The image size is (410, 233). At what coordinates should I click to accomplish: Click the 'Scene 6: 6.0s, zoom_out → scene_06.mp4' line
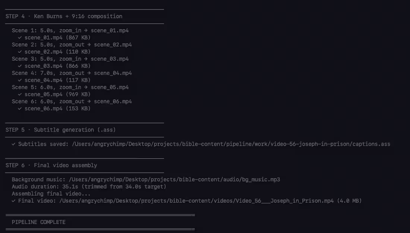point(72,101)
